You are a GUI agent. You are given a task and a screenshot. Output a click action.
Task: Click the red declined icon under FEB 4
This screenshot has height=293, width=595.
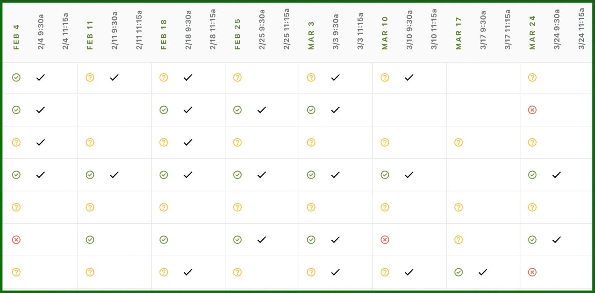pos(16,239)
